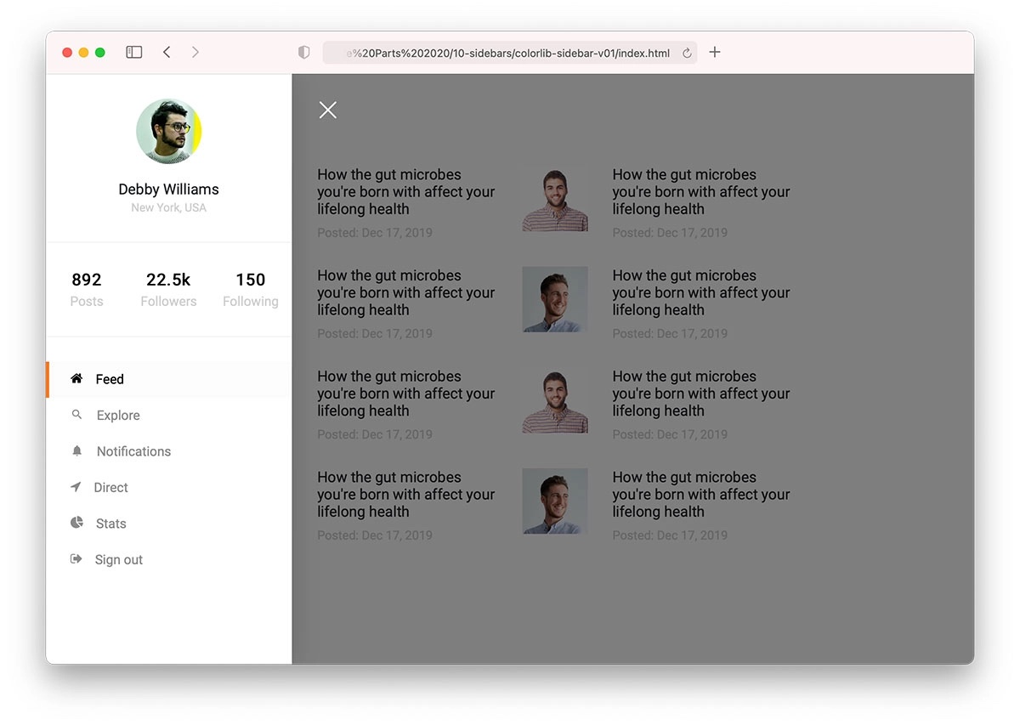Open the first article thumbnail in top row
The width and height of the screenshot is (1020, 725).
(555, 200)
